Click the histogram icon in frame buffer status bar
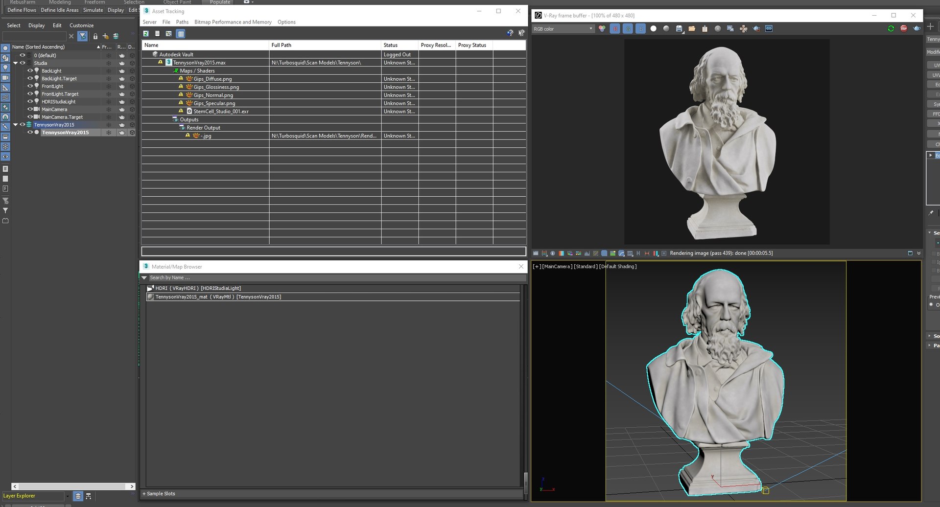 [587, 253]
